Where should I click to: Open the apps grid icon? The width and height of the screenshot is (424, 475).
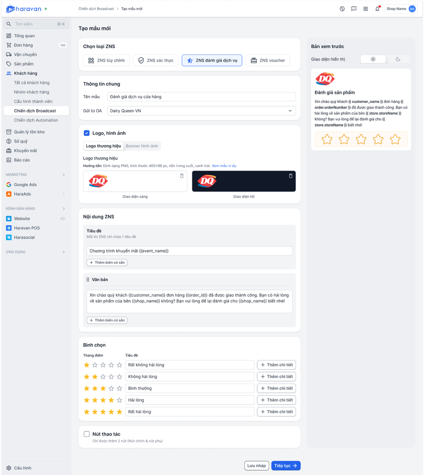point(366,9)
